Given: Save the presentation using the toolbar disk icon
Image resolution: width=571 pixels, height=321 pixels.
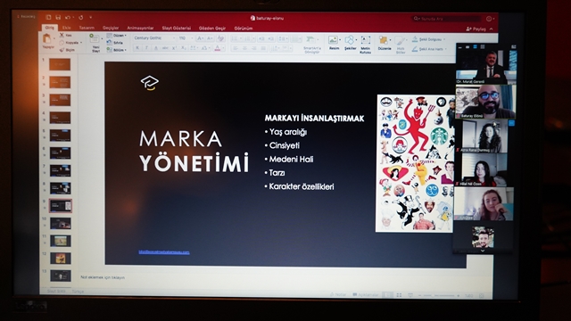Looking at the screenshot, I should point(58,17).
